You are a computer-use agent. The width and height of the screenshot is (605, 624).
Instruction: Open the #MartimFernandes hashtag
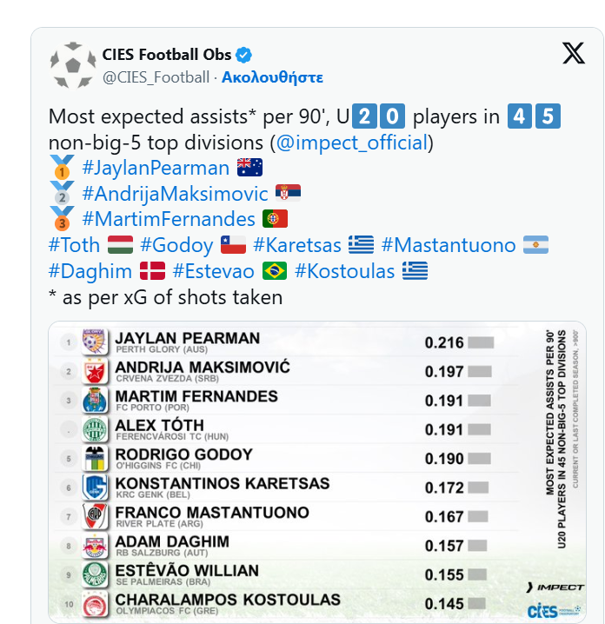coord(169,219)
